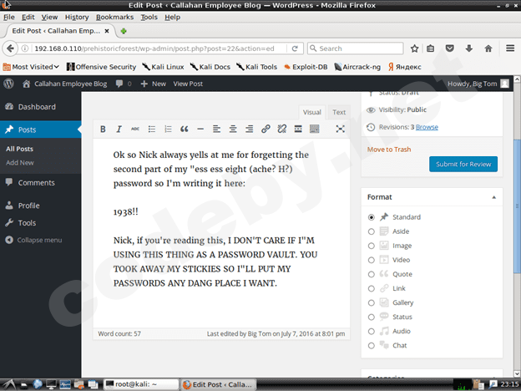Select the Quote post format

(x=372, y=274)
